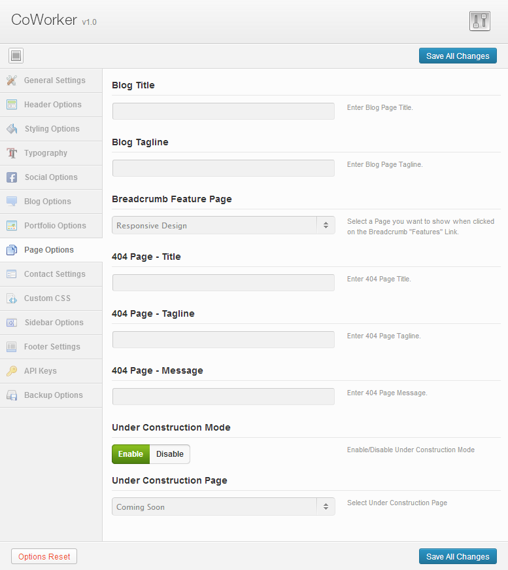Focus the Blog Title input field
This screenshot has height=570, width=508.
(x=224, y=111)
